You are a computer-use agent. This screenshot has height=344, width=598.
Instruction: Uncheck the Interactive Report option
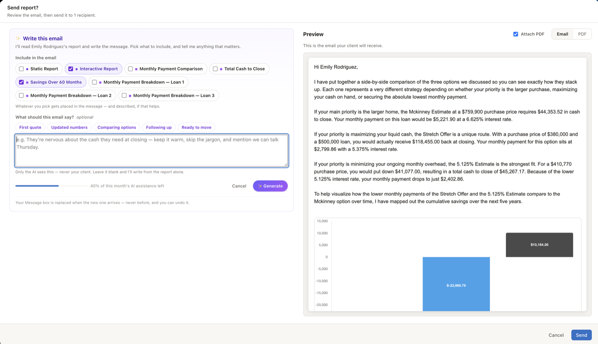pyautogui.click(x=71, y=69)
